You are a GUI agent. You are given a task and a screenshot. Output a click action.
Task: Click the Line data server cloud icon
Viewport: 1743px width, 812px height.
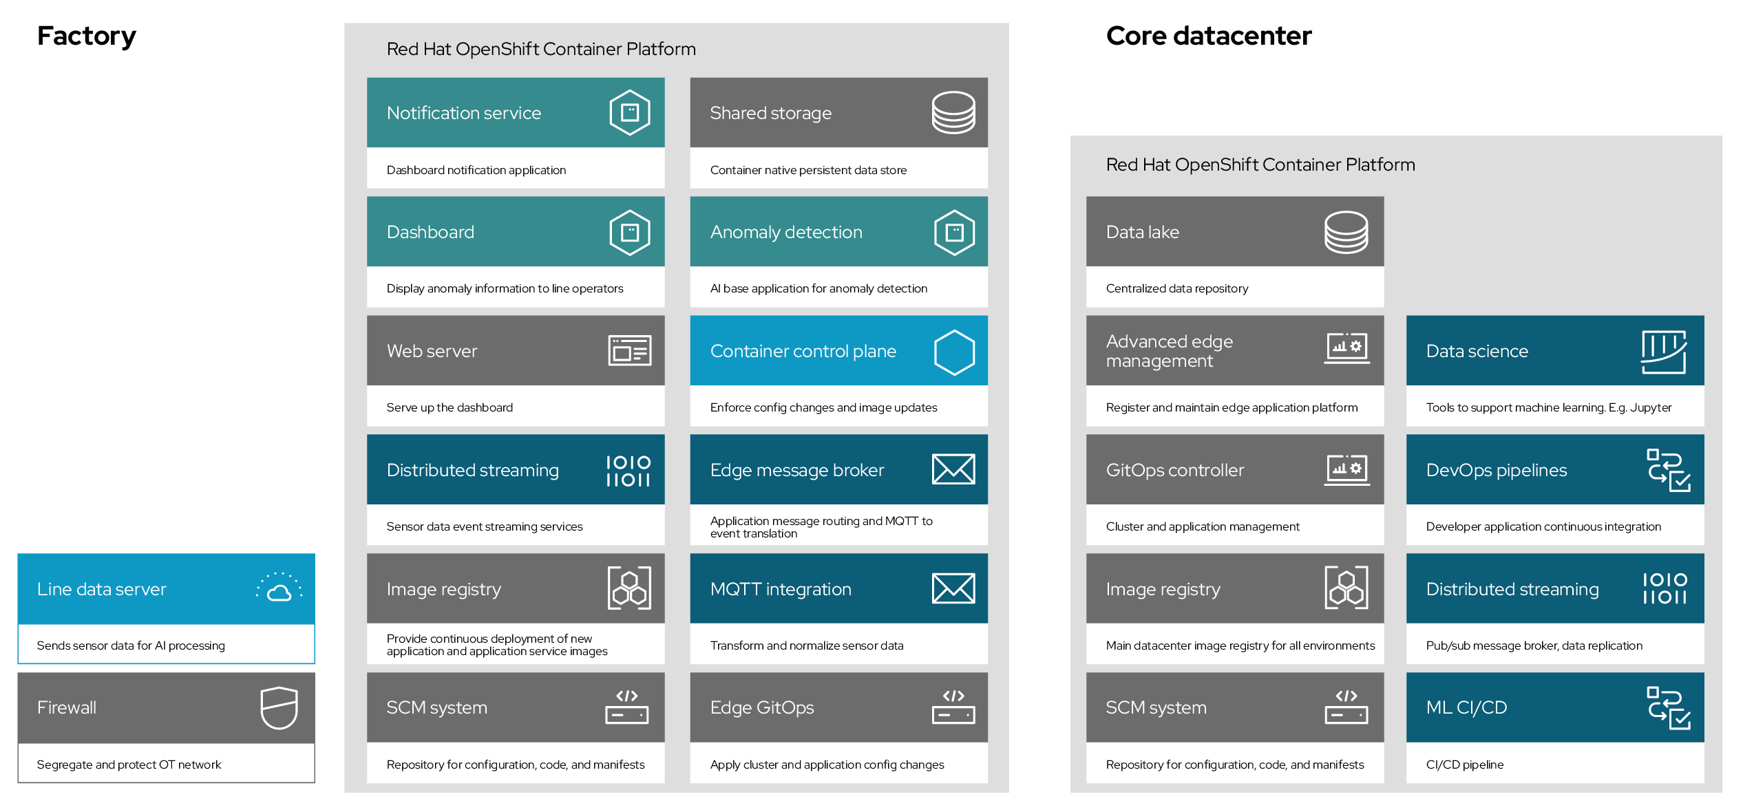coord(279,588)
